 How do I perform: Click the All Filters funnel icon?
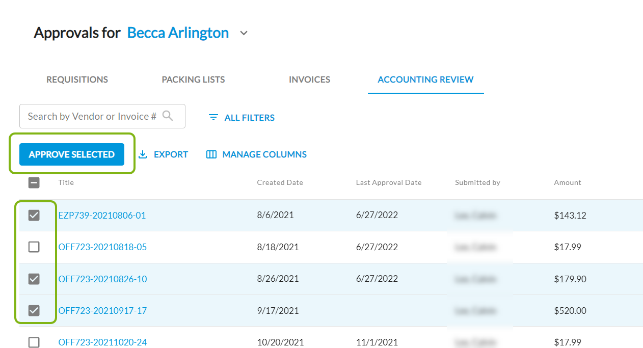click(x=213, y=118)
